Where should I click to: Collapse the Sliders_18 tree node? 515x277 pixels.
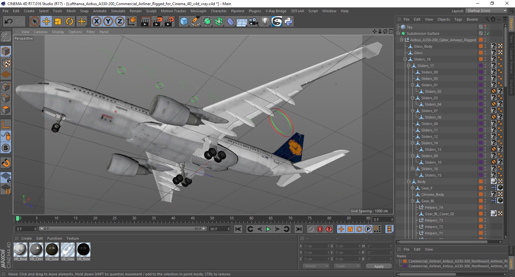pos(405,59)
